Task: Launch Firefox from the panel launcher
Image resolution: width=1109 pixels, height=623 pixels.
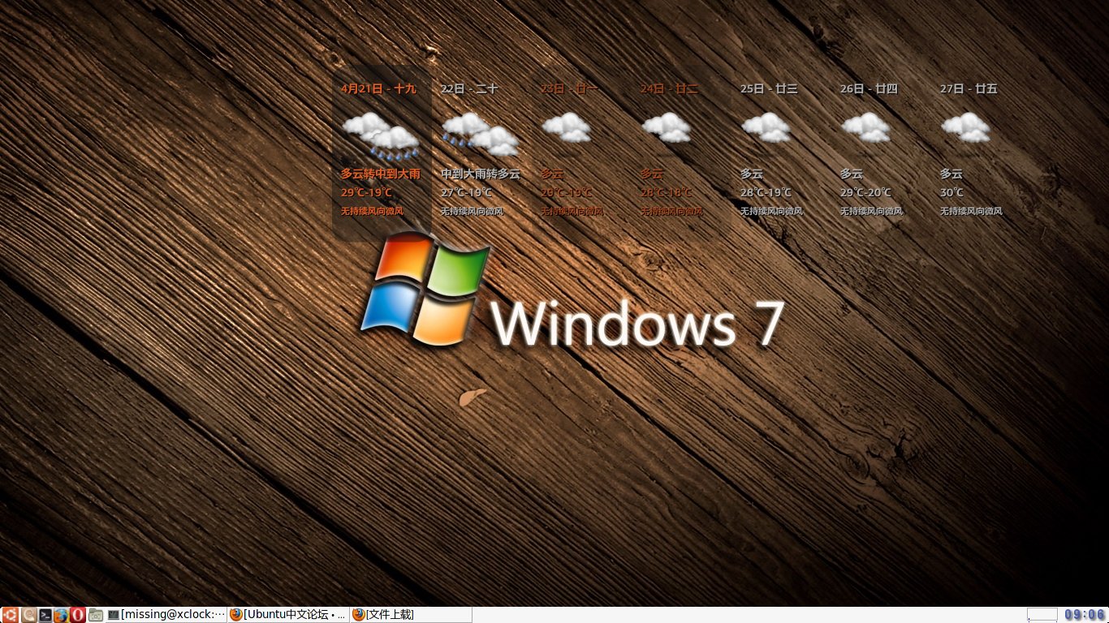Action: point(62,615)
